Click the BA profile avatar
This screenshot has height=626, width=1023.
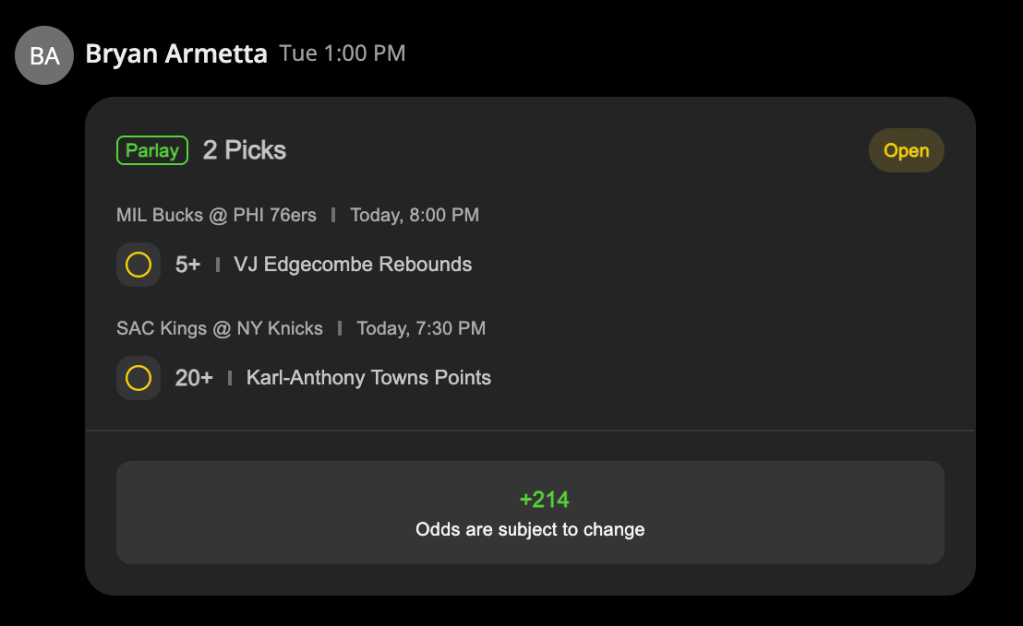click(44, 56)
